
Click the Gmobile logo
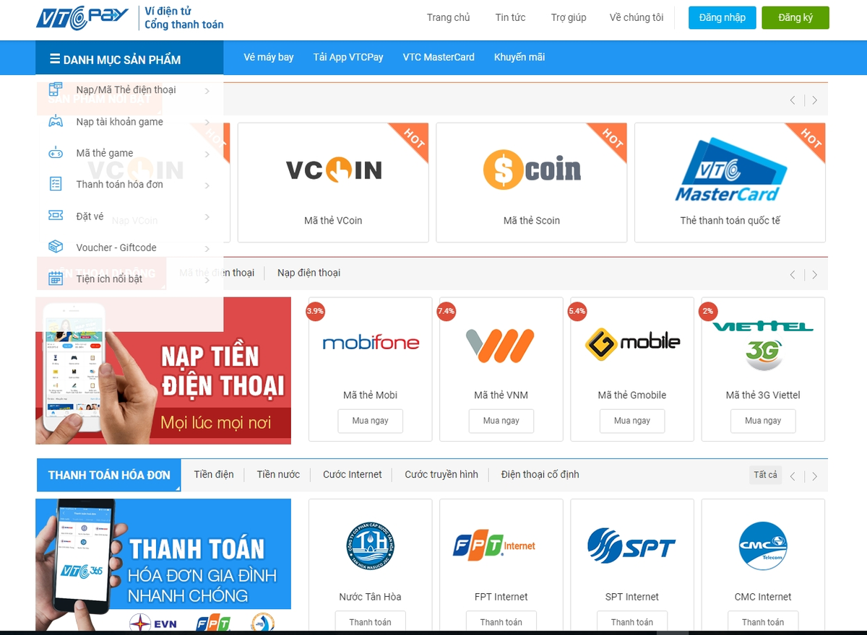[x=632, y=343]
